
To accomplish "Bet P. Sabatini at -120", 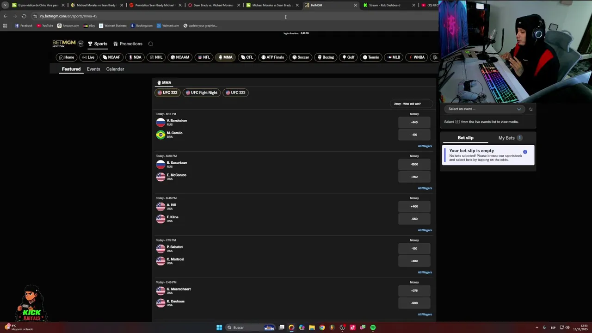I will coord(414,249).
